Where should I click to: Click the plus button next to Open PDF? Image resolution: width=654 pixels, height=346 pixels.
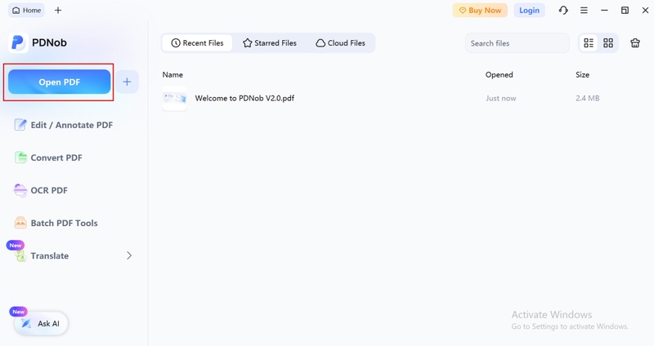coord(127,82)
